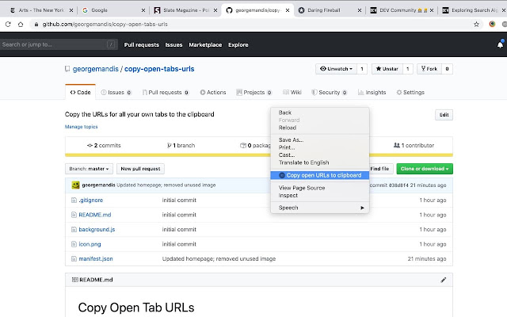This screenshot has height=317, width=507.
Task: Click Manage topics link
Action: [81, 127]
